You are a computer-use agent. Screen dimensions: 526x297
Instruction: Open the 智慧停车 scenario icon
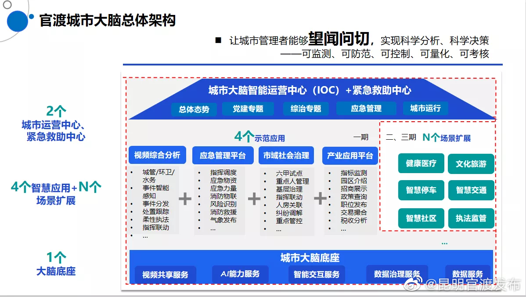(x=421, y=190)
